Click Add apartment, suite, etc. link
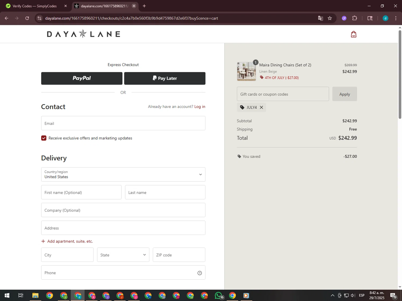The height and width of the screenshot is (301, 402). click(70, 241)
